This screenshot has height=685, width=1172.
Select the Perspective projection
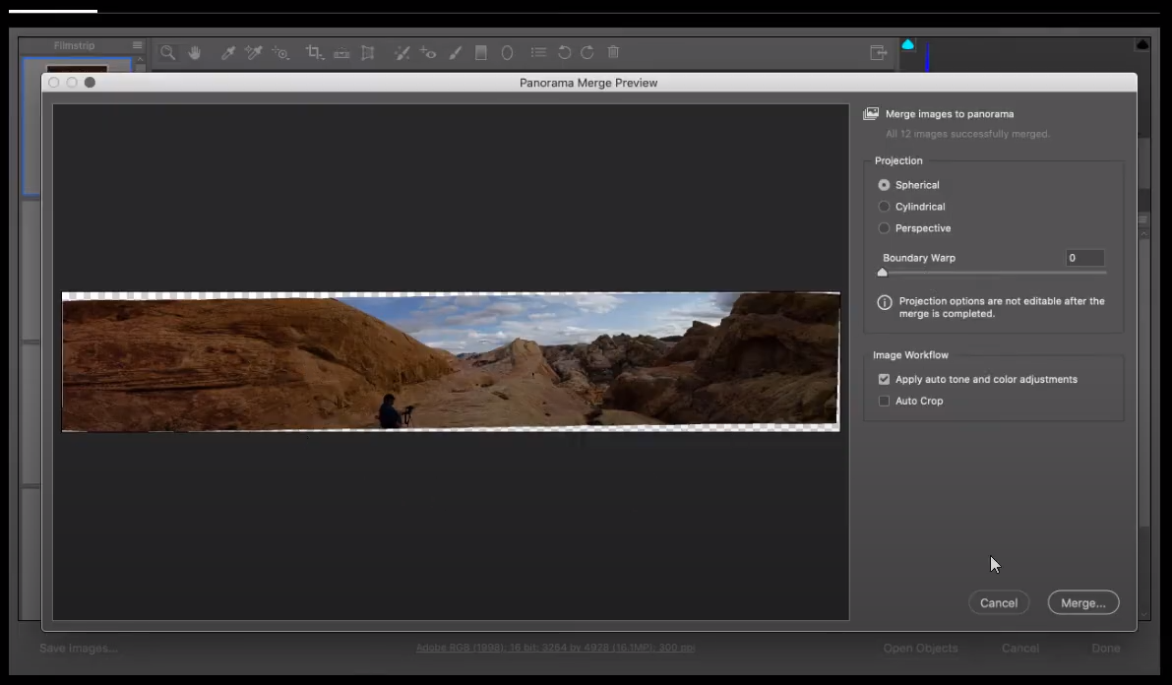(884, 227)
